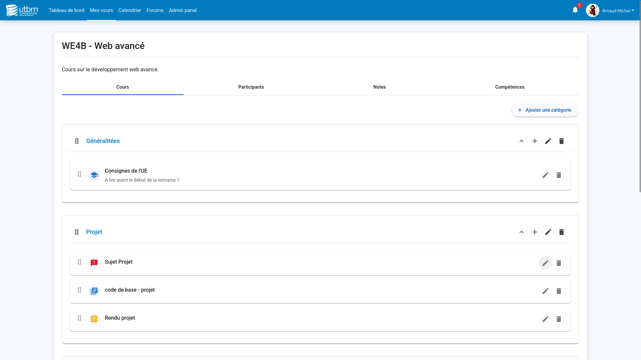Screen dimensions: 641x360
Task: Open the notifications bell
Action: 575,10
